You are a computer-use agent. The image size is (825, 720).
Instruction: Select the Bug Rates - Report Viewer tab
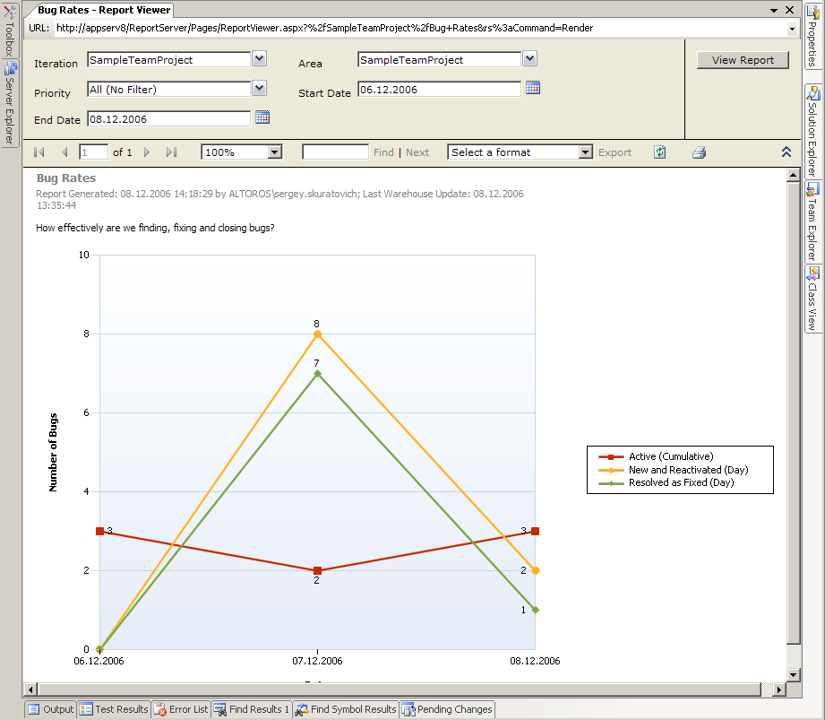(104, 10)
